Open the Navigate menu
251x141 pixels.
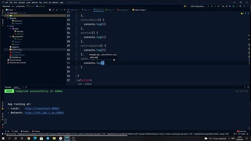click(x=22, y=3)
